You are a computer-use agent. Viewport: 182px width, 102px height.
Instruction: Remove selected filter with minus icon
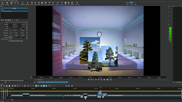(4, 20)
